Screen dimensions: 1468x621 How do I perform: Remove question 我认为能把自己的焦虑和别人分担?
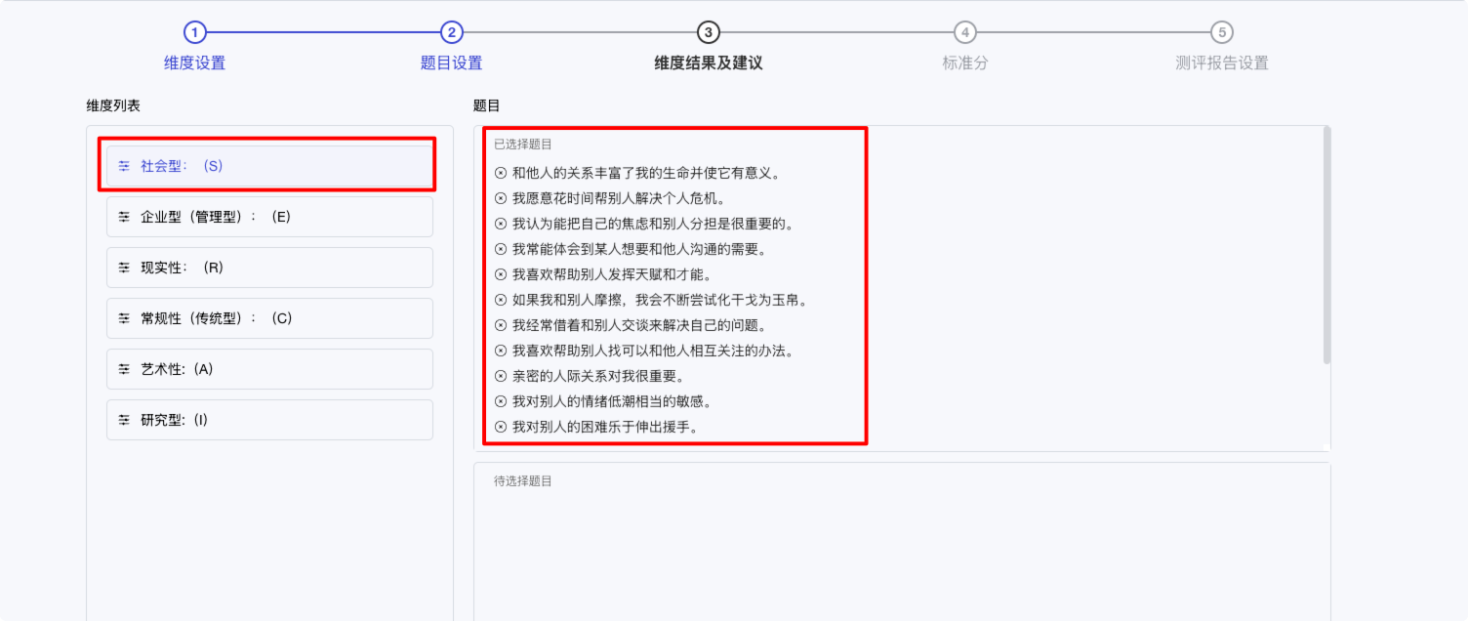coord(501,224)
